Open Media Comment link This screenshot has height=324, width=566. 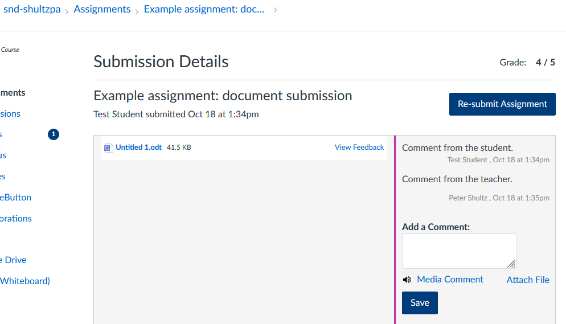click(x=450, y=280)
